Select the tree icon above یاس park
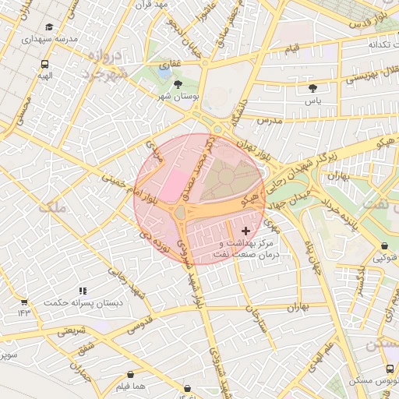The height and width of the screenshot is (399, 399). (x=312, y=88)
